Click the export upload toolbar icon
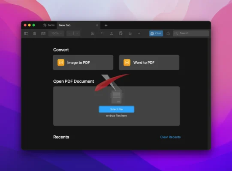The width and height of the screenshot is (232, 171). pos(111,33)
